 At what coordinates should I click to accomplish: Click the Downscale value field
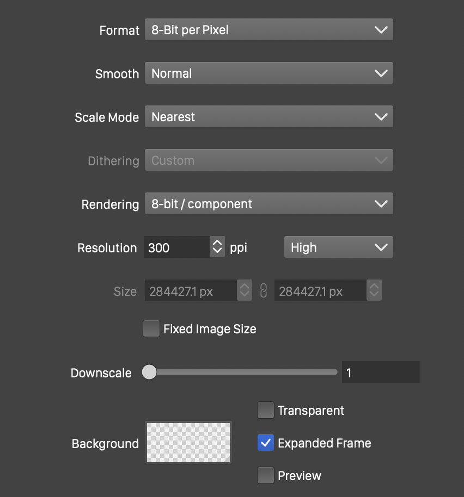tap(381, 372)
